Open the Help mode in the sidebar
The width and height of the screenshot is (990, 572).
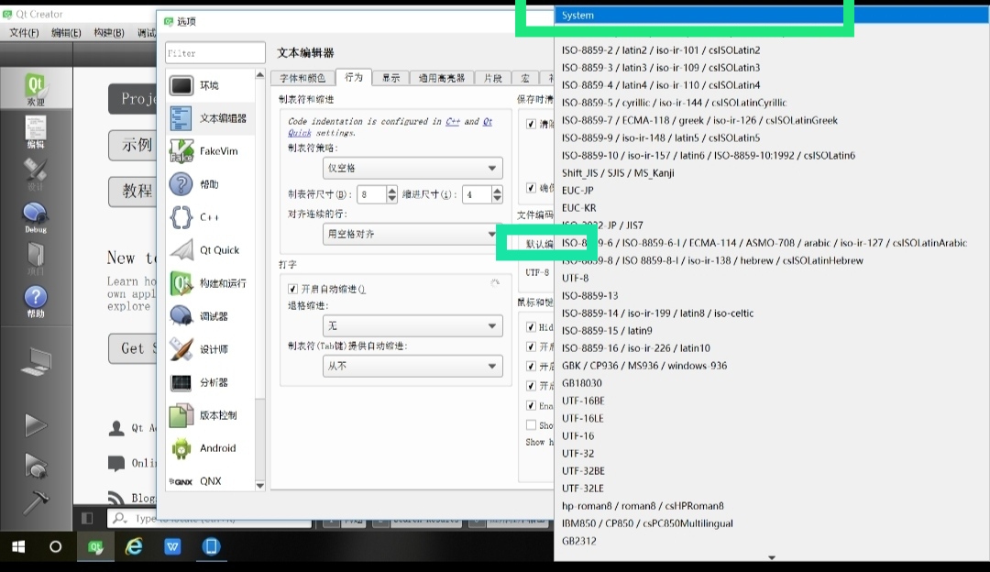click(36, 302)
